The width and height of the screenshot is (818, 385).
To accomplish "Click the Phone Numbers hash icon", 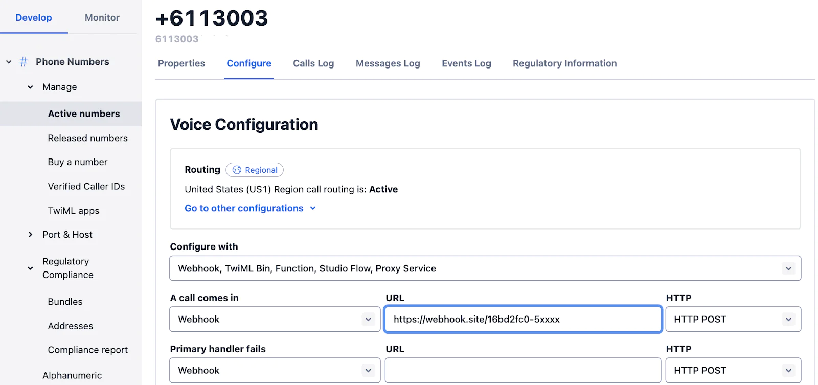I will tap(24, 62).
